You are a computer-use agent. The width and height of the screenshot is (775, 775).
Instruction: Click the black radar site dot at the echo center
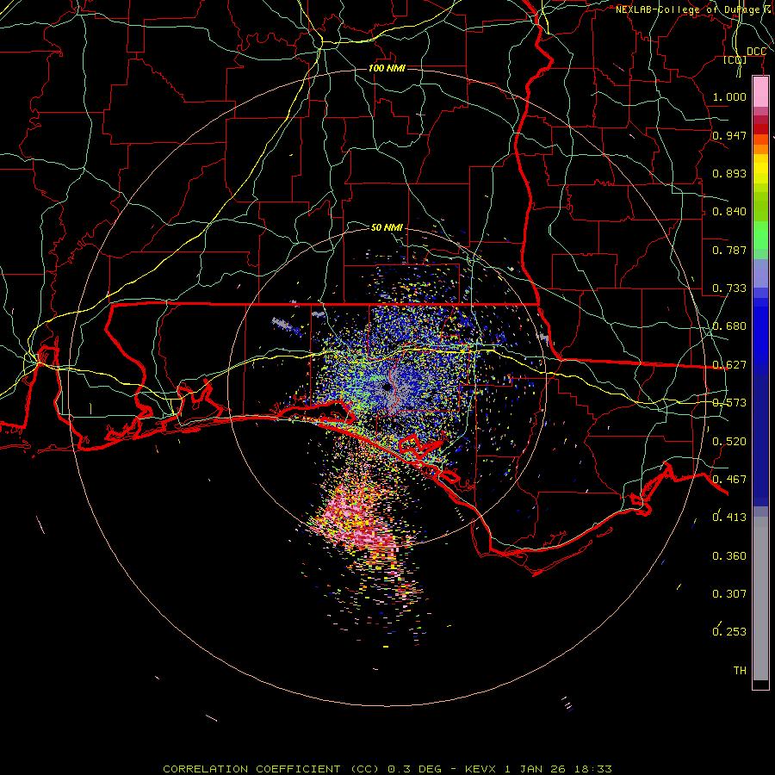coord(387,387)
